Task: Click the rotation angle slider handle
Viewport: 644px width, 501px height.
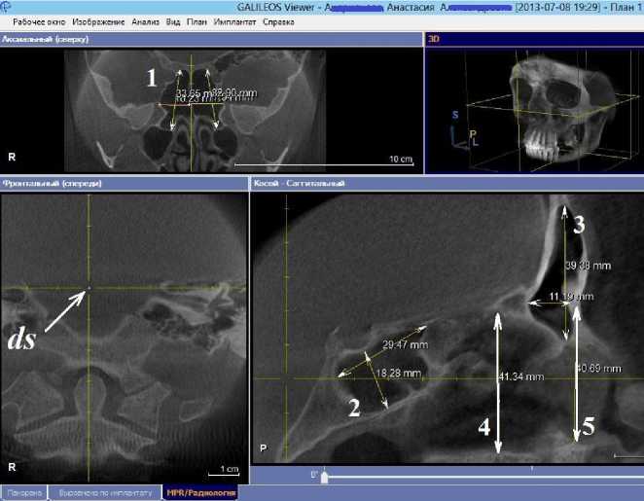Action: point(325,478)
